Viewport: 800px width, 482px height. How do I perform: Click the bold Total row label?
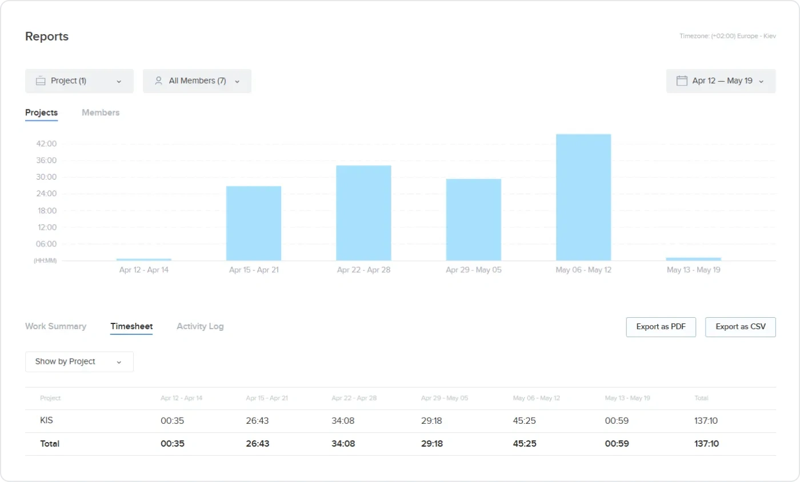click(50, 444)
